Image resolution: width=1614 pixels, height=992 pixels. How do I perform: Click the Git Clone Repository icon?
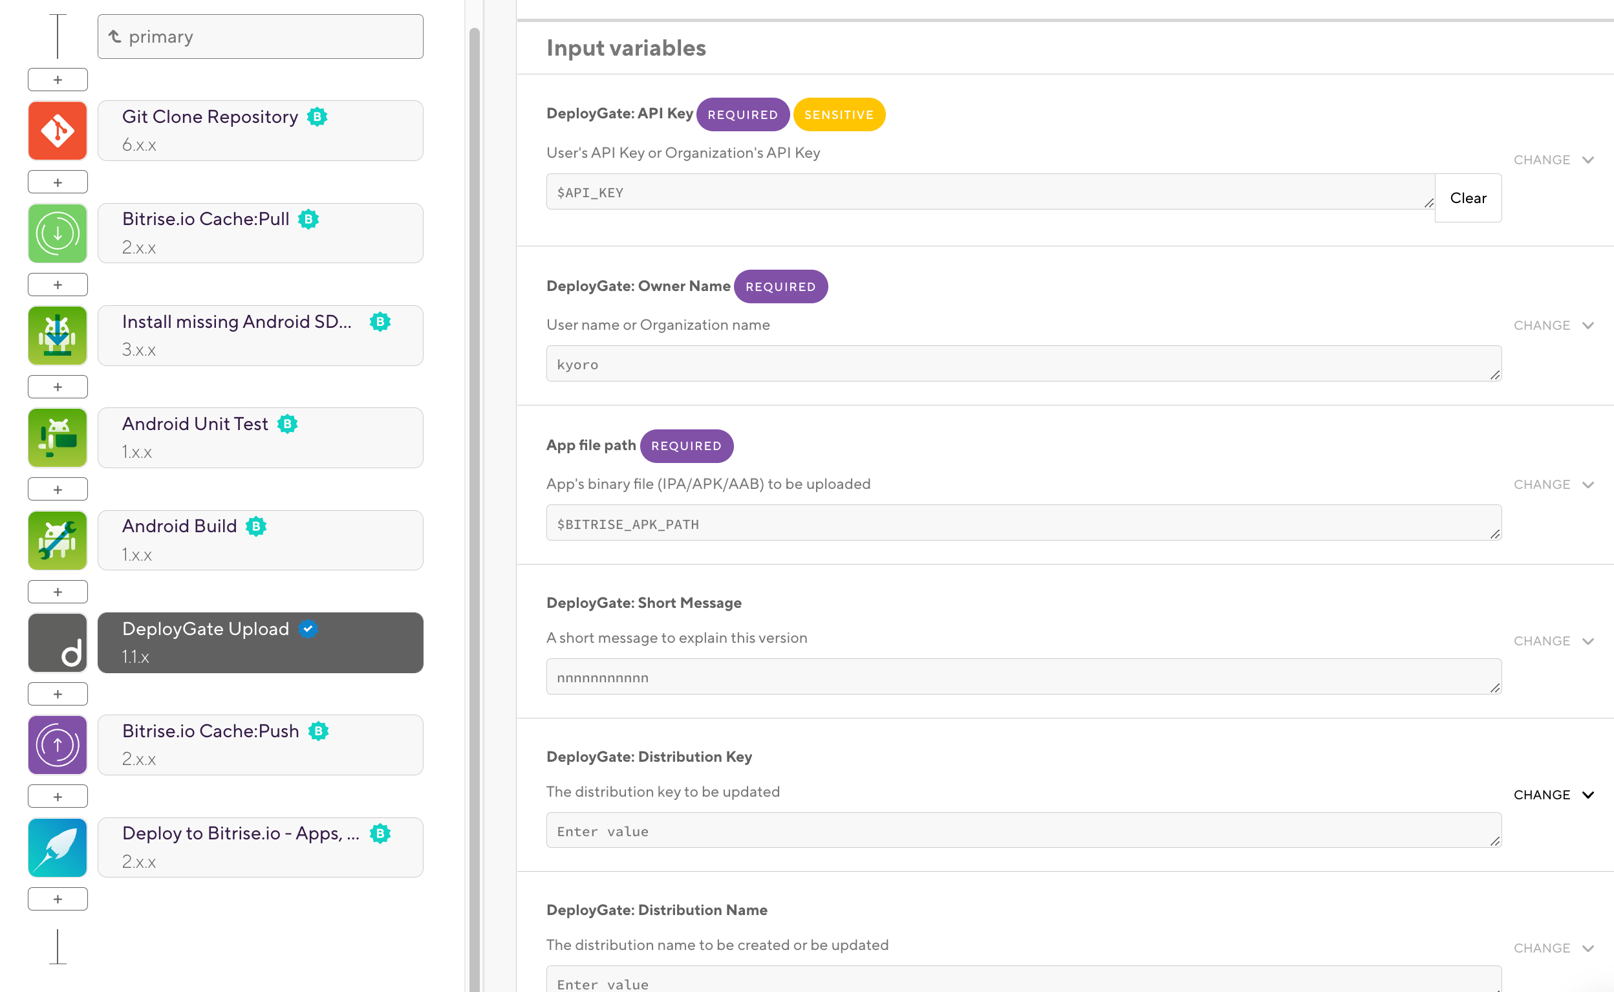[x=58, y=131]
